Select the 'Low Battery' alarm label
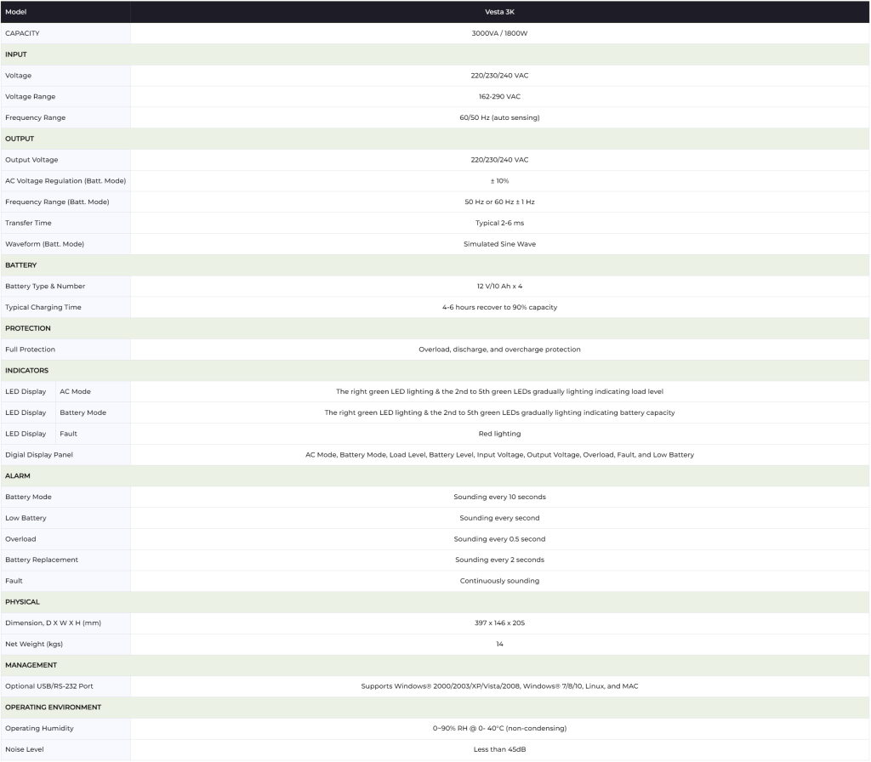871x762 pixels. coord(26,519)
